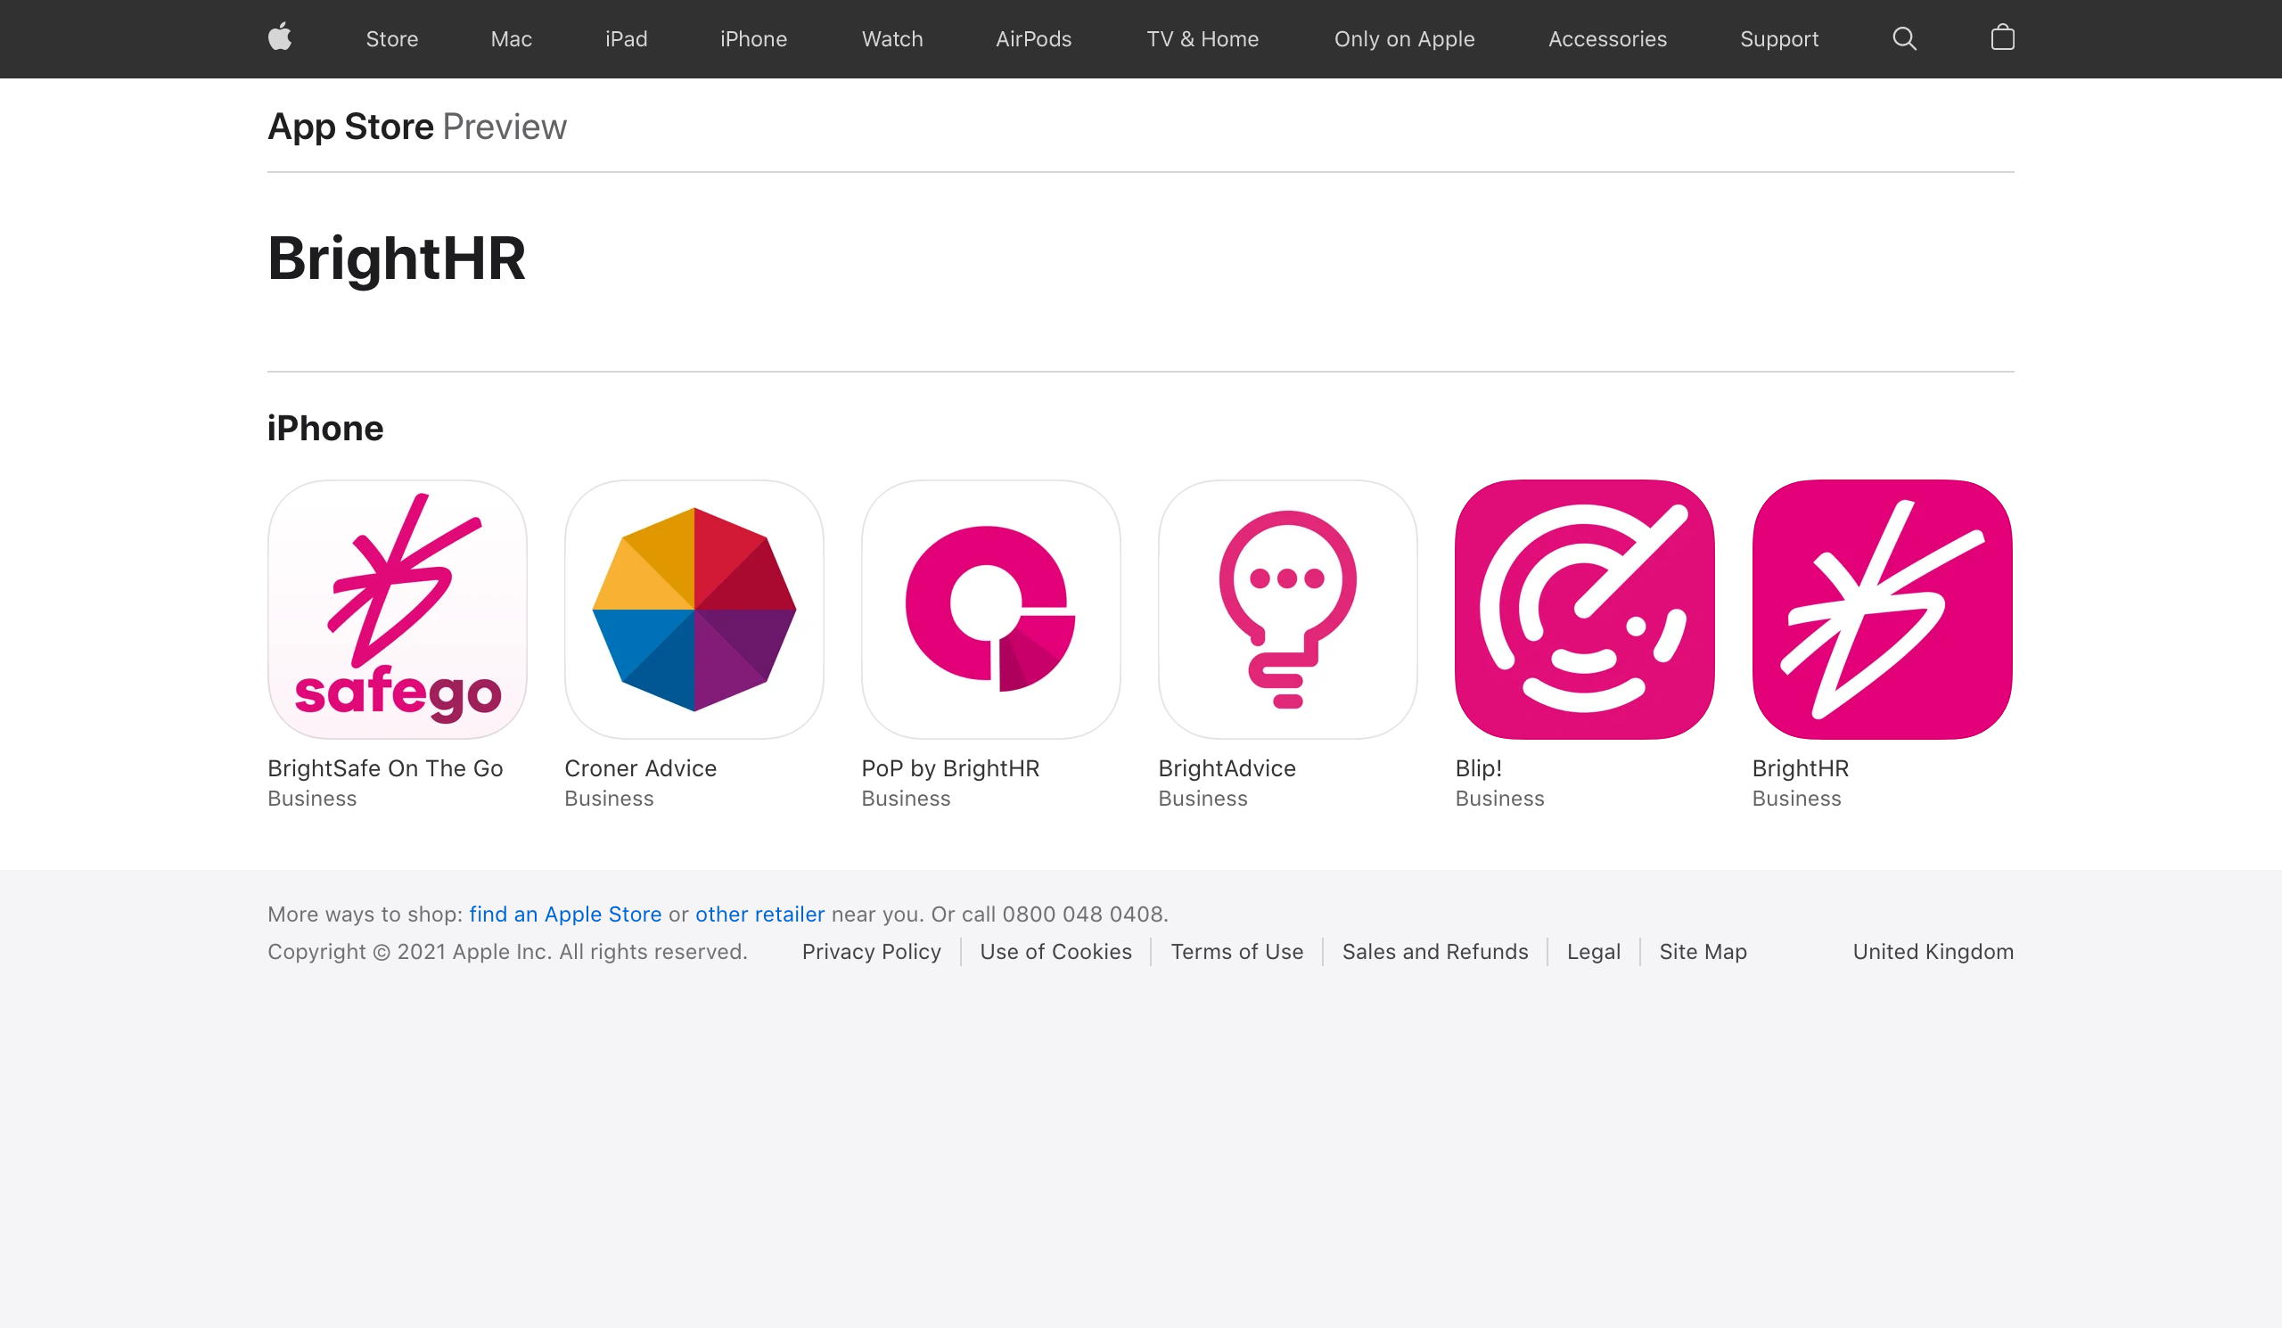Open AirPods in the navigation bar

point(1034,39)
